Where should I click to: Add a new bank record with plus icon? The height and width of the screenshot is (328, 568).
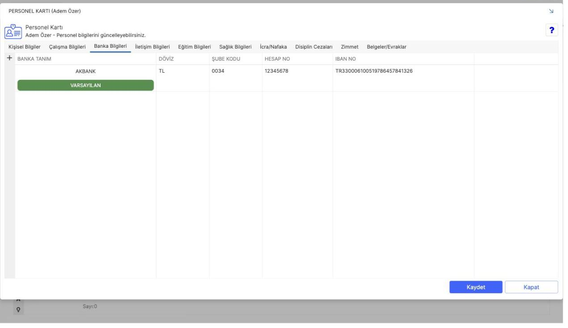click(x=9, y=58)
